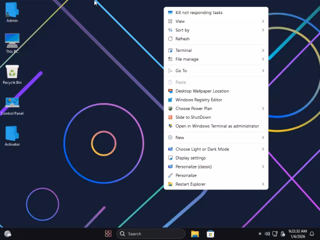320x240 pixels.
Task: Open the Restart Explorer submenu
Action: 216,184
